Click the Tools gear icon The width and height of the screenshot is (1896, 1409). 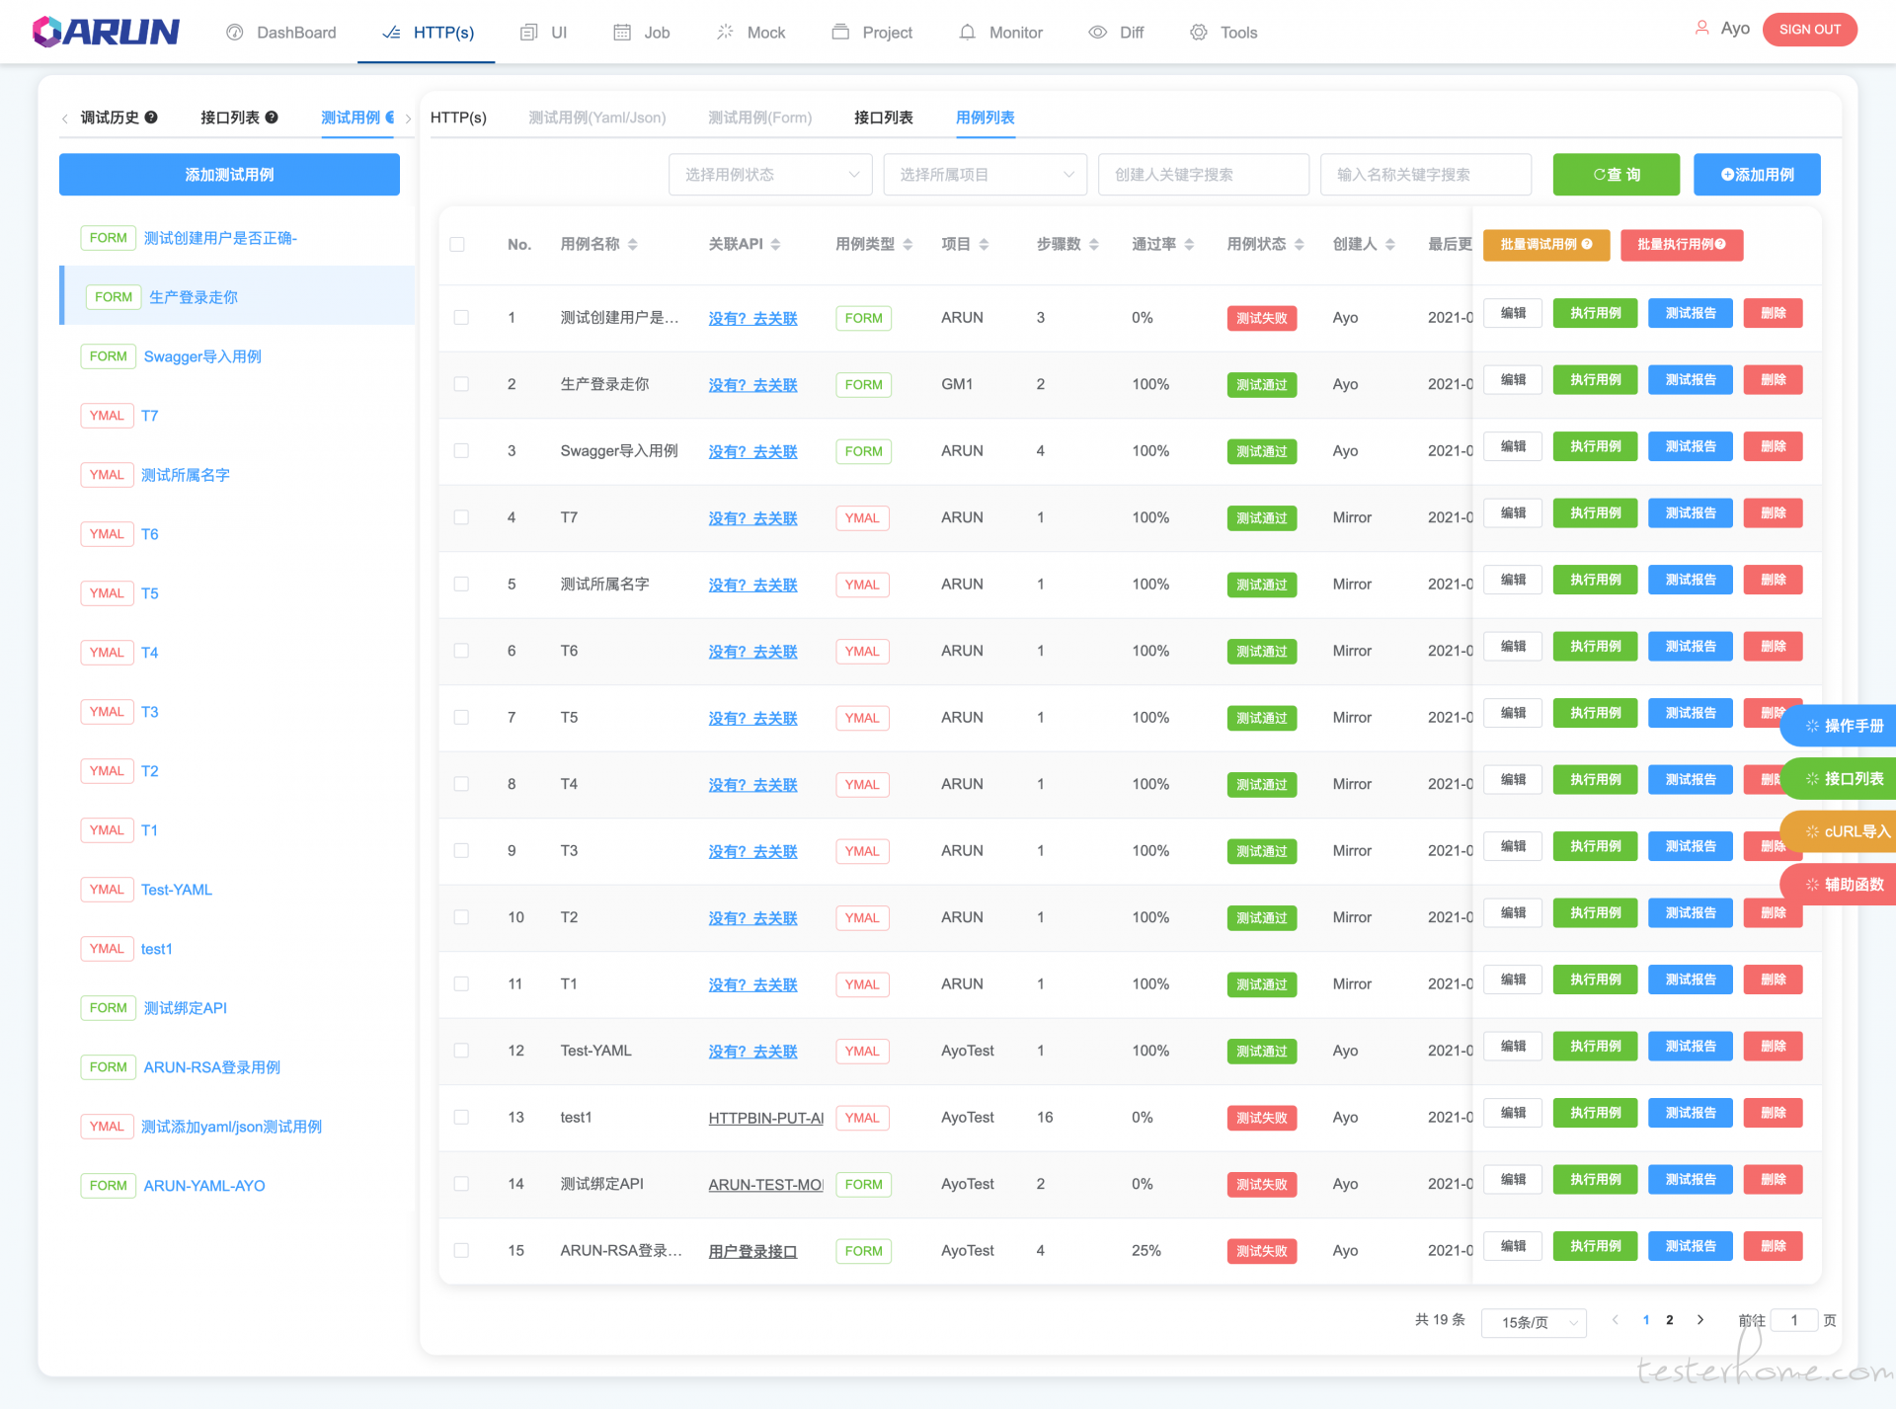tap(1199, 33)
